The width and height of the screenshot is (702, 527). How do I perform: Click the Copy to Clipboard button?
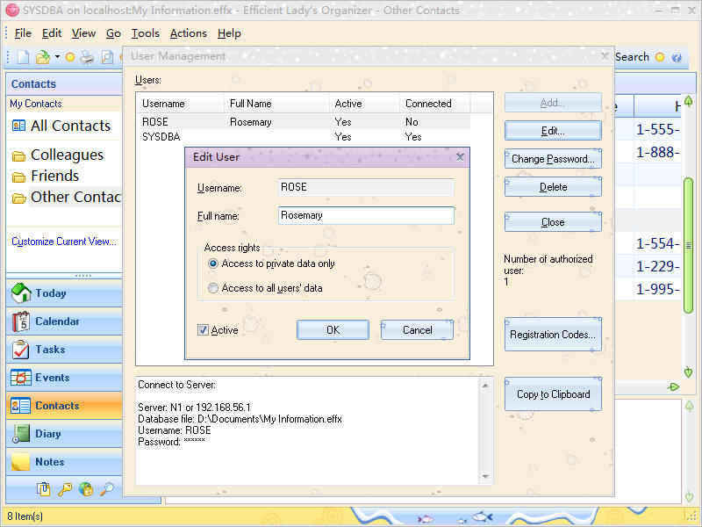pos(553,394)
